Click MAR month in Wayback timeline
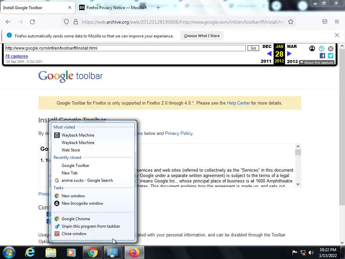The image size is (345, 259). 292,47
